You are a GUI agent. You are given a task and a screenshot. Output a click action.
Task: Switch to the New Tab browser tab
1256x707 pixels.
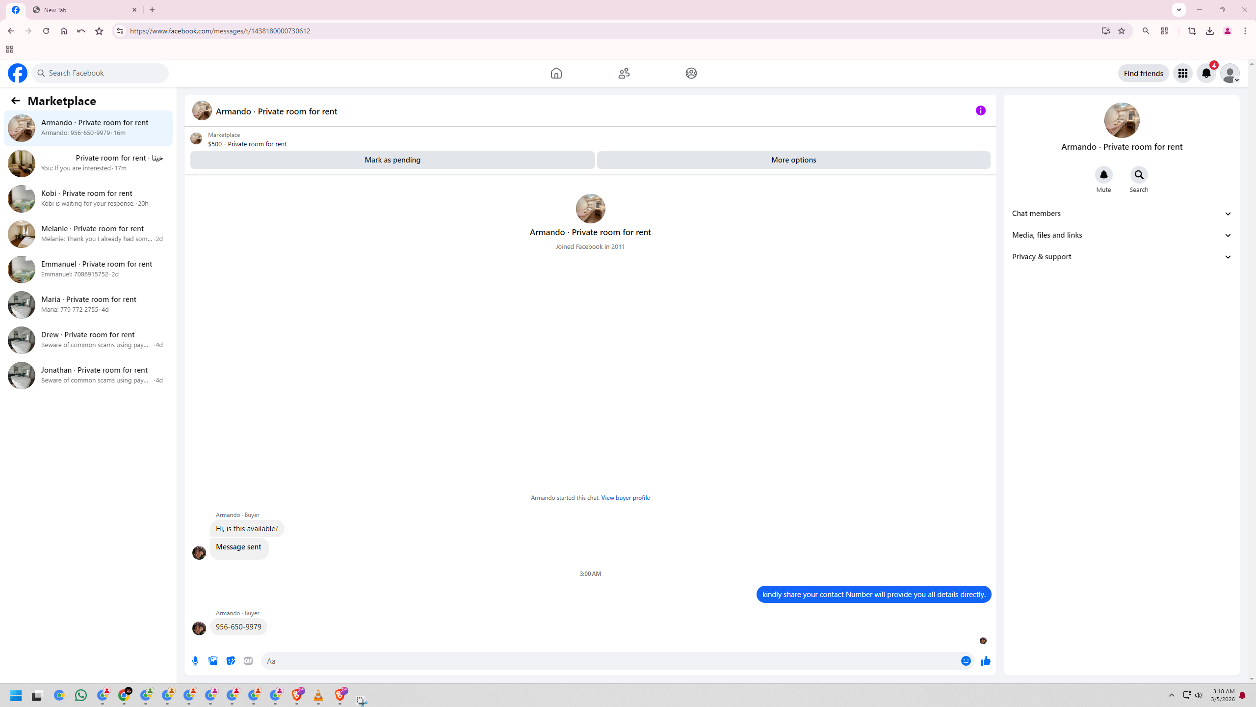pyautogui.click(x=83, y=10)
